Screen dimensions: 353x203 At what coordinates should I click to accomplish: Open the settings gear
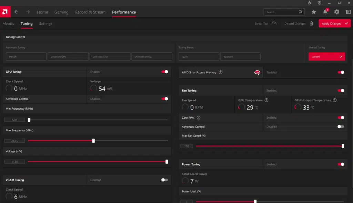coord(336,12)
